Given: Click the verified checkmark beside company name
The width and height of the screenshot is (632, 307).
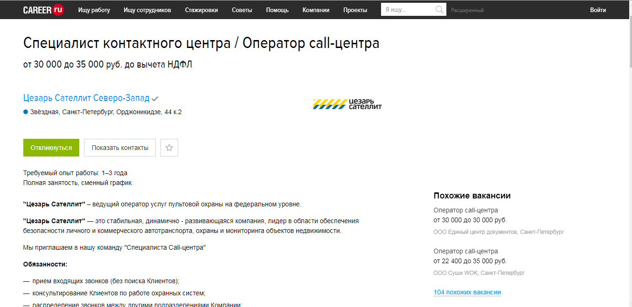Looking at the screenshot, I should [154, 98].
